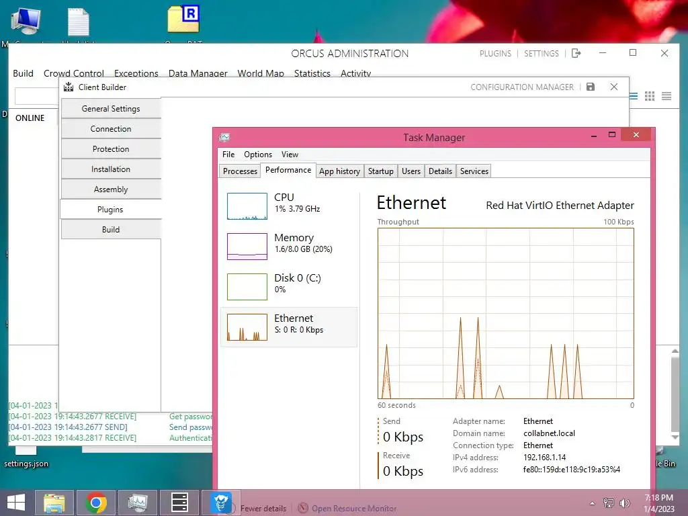Launch Google Chrome from the taskbar
Screen dimensions: 688x516
click(x=96, y=503)
